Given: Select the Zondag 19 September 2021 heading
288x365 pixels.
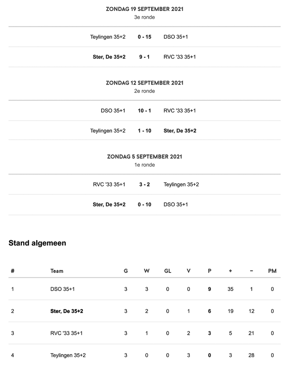Looking at the screenshot, I should (144, 9).
